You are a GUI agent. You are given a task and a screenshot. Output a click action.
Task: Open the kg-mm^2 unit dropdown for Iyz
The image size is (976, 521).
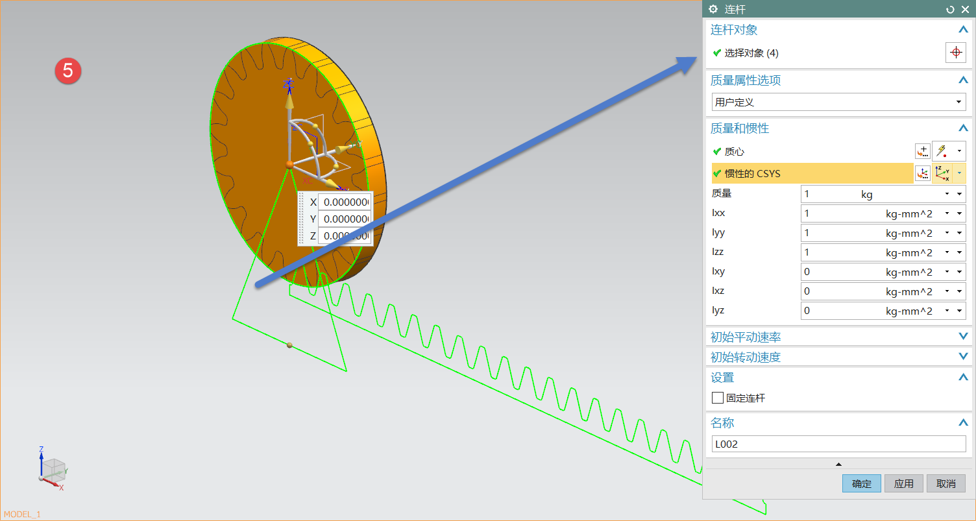tap(947, 311)
